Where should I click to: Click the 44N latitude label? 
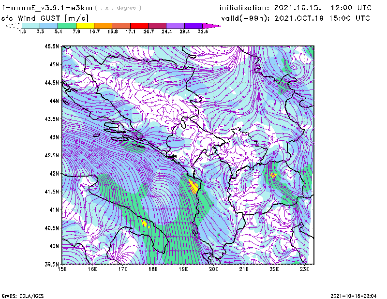click(x=54, y=101)
